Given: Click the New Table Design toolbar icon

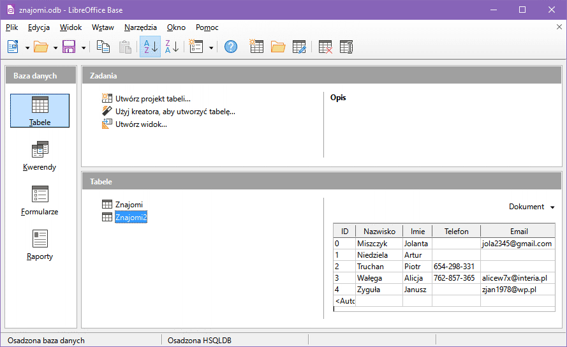Looking at the screenshot, I should (x=256, y=47).
